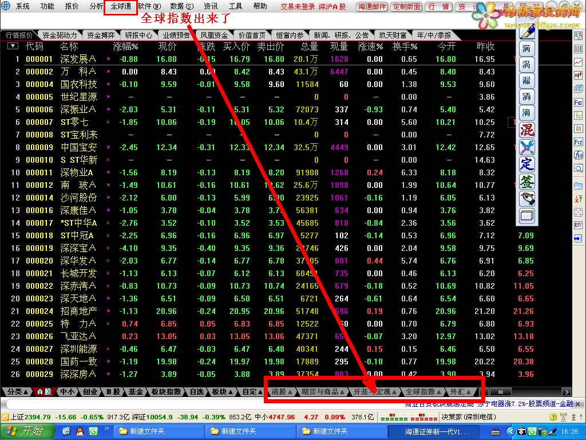Open the 工具 menu
Image resolution: width=586 pixels, height=440 pixels.
click(235, 6)
